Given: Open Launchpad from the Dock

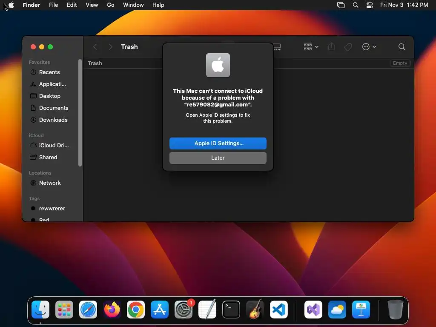Looking at the screenshot, I should [64, 310].
